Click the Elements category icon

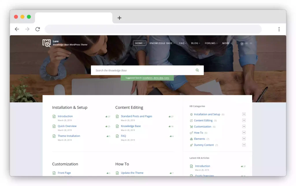pos(191,139)
